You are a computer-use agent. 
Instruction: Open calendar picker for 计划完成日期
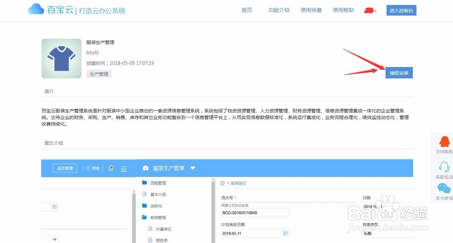[x=285, y=234]
